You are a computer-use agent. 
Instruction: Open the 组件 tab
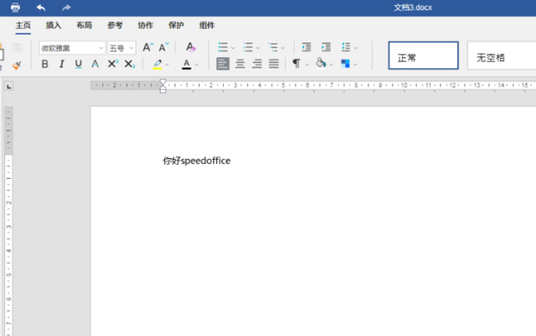coord(207,25)
